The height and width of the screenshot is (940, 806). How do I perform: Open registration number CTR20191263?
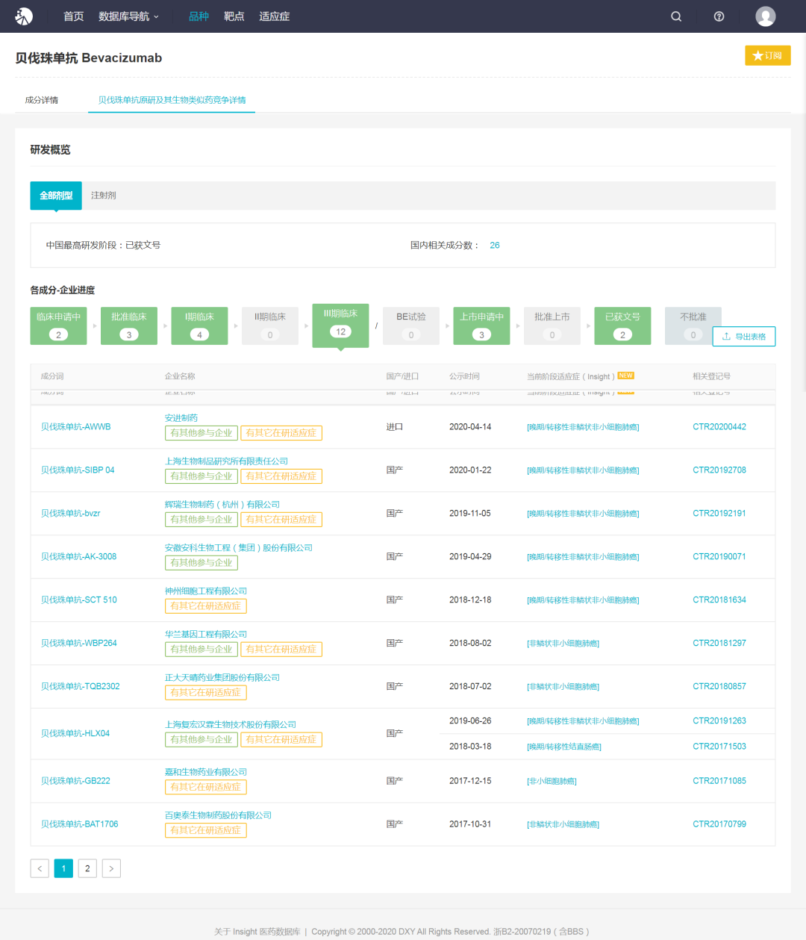tap(719, 721)
